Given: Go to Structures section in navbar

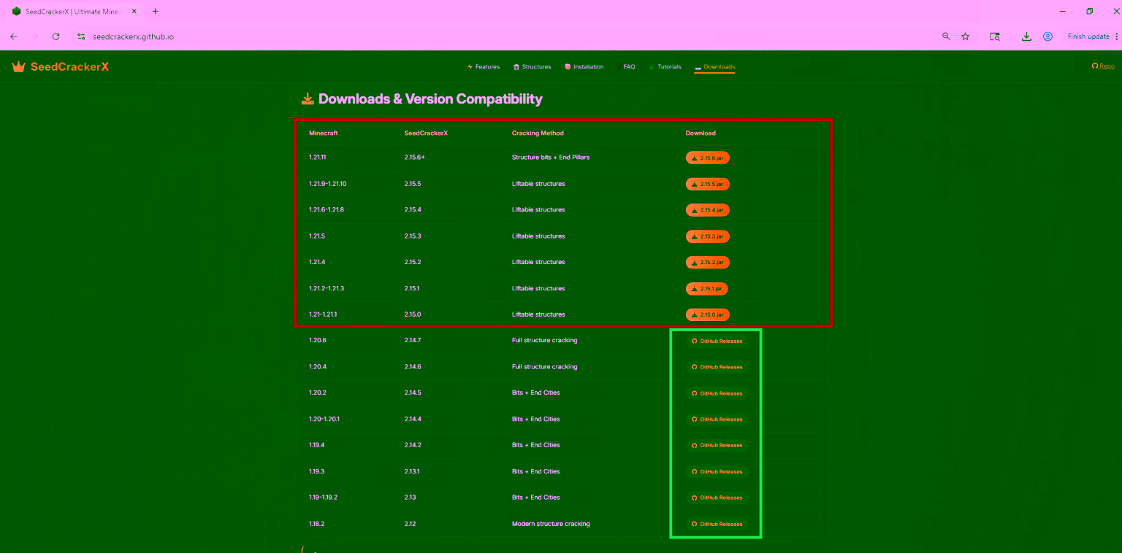Looking at the screenshot, I should point(532,66).
